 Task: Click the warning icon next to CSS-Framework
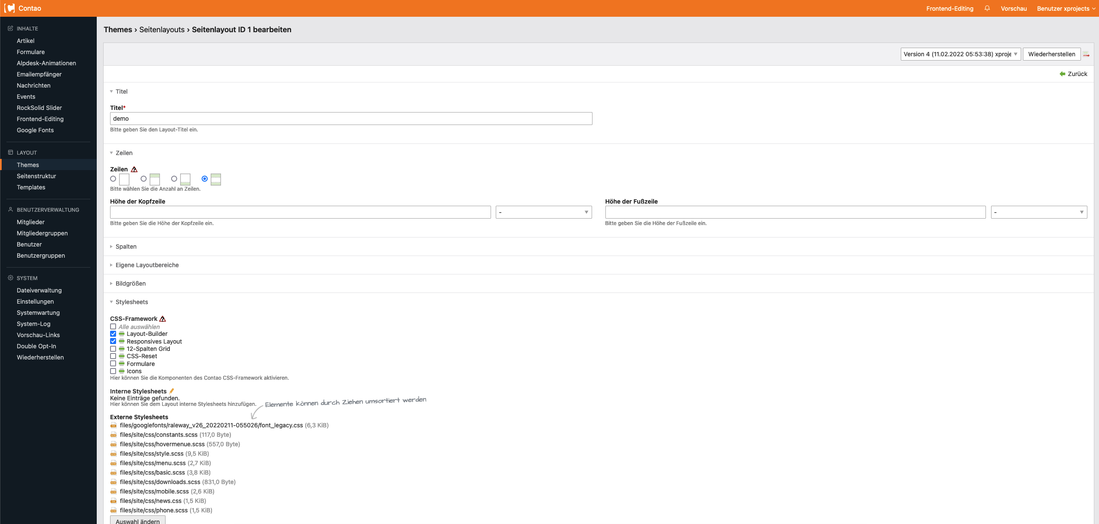[163, 319]
